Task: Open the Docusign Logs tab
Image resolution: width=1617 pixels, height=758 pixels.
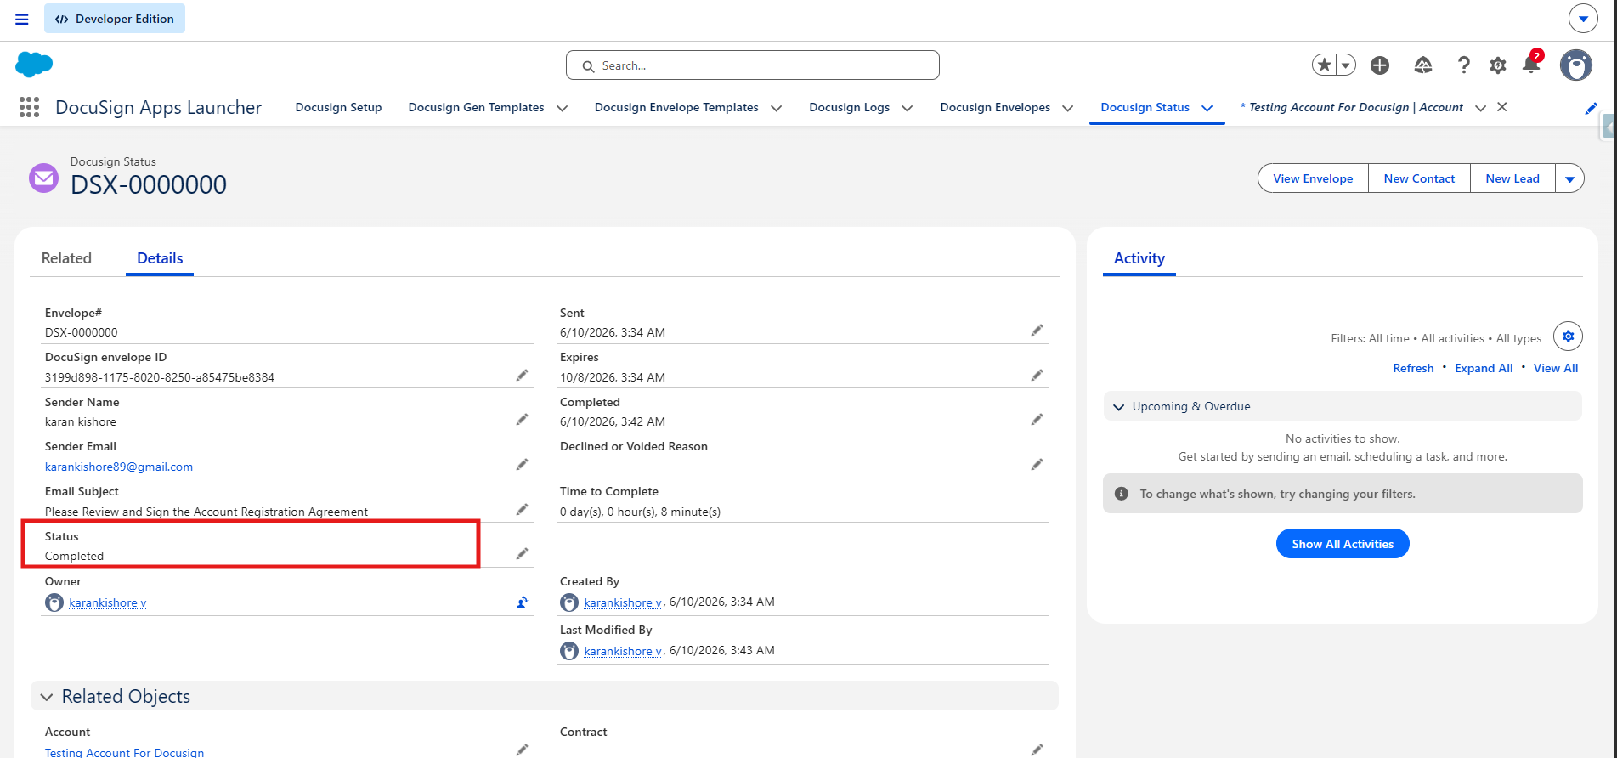Action: point(849,107)
